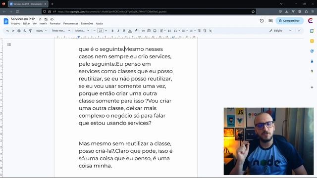Open Google Tasks in the side panel
Viewport: 317px width, 178px height.
312,51
